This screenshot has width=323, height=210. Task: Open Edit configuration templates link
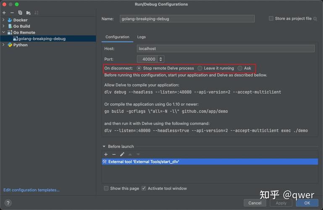coord(32,190)
